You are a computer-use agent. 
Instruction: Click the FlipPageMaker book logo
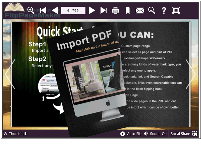coord(14,7)
